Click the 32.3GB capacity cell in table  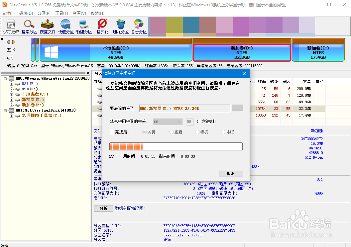coord(305,109)
